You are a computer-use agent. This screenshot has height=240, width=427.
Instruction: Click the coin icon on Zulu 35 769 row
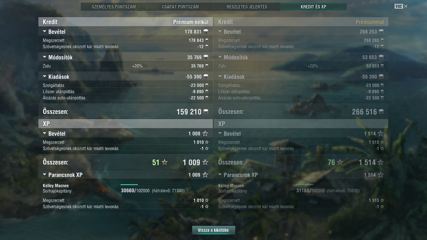click(207, 66)
